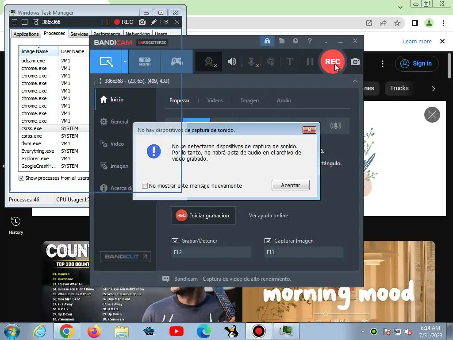This screenshot has width=453, height=340.
Task: Check No mostrar este mensaje nuevamente
Action: [x=145, y=185]
